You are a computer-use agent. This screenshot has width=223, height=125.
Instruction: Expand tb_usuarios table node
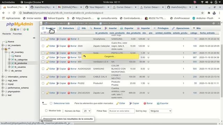[x=9, y=67]
